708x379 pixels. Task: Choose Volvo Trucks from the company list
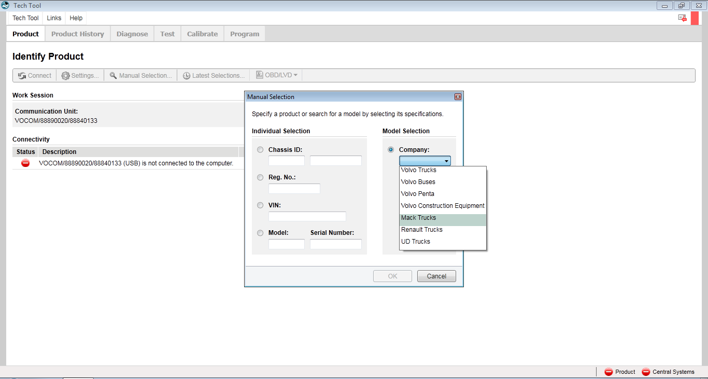pyautogui.click(x=443, y=170)
